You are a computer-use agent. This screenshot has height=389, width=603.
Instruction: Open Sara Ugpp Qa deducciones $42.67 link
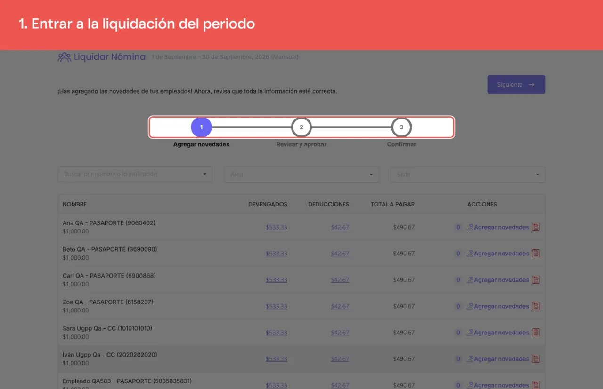[x=340, y=333]
